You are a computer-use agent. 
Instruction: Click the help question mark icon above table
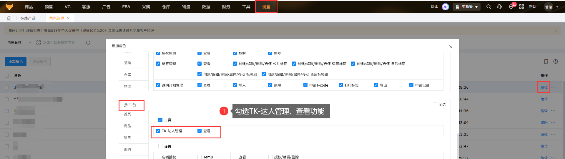(556, 62)
